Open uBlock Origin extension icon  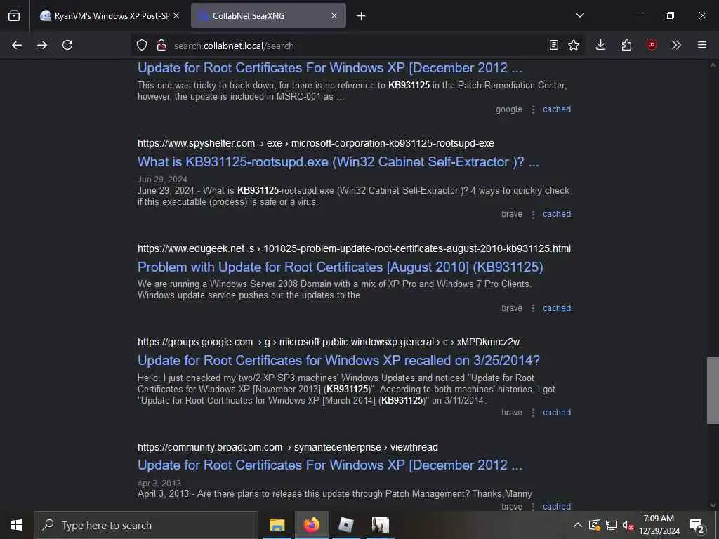click(x=652, y=45)
